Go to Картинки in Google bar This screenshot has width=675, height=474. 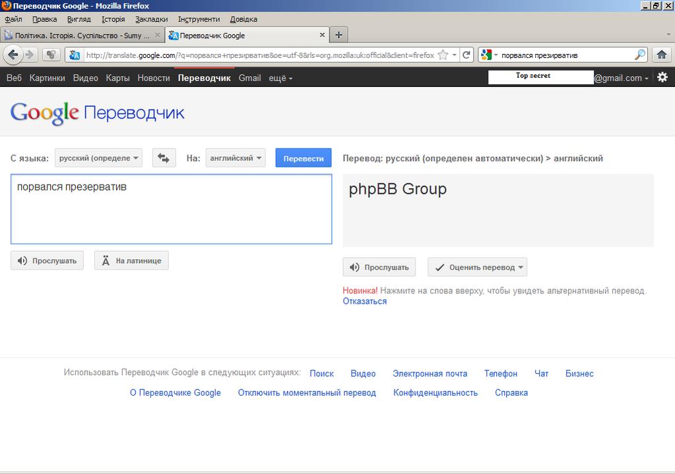coord(48,78)
